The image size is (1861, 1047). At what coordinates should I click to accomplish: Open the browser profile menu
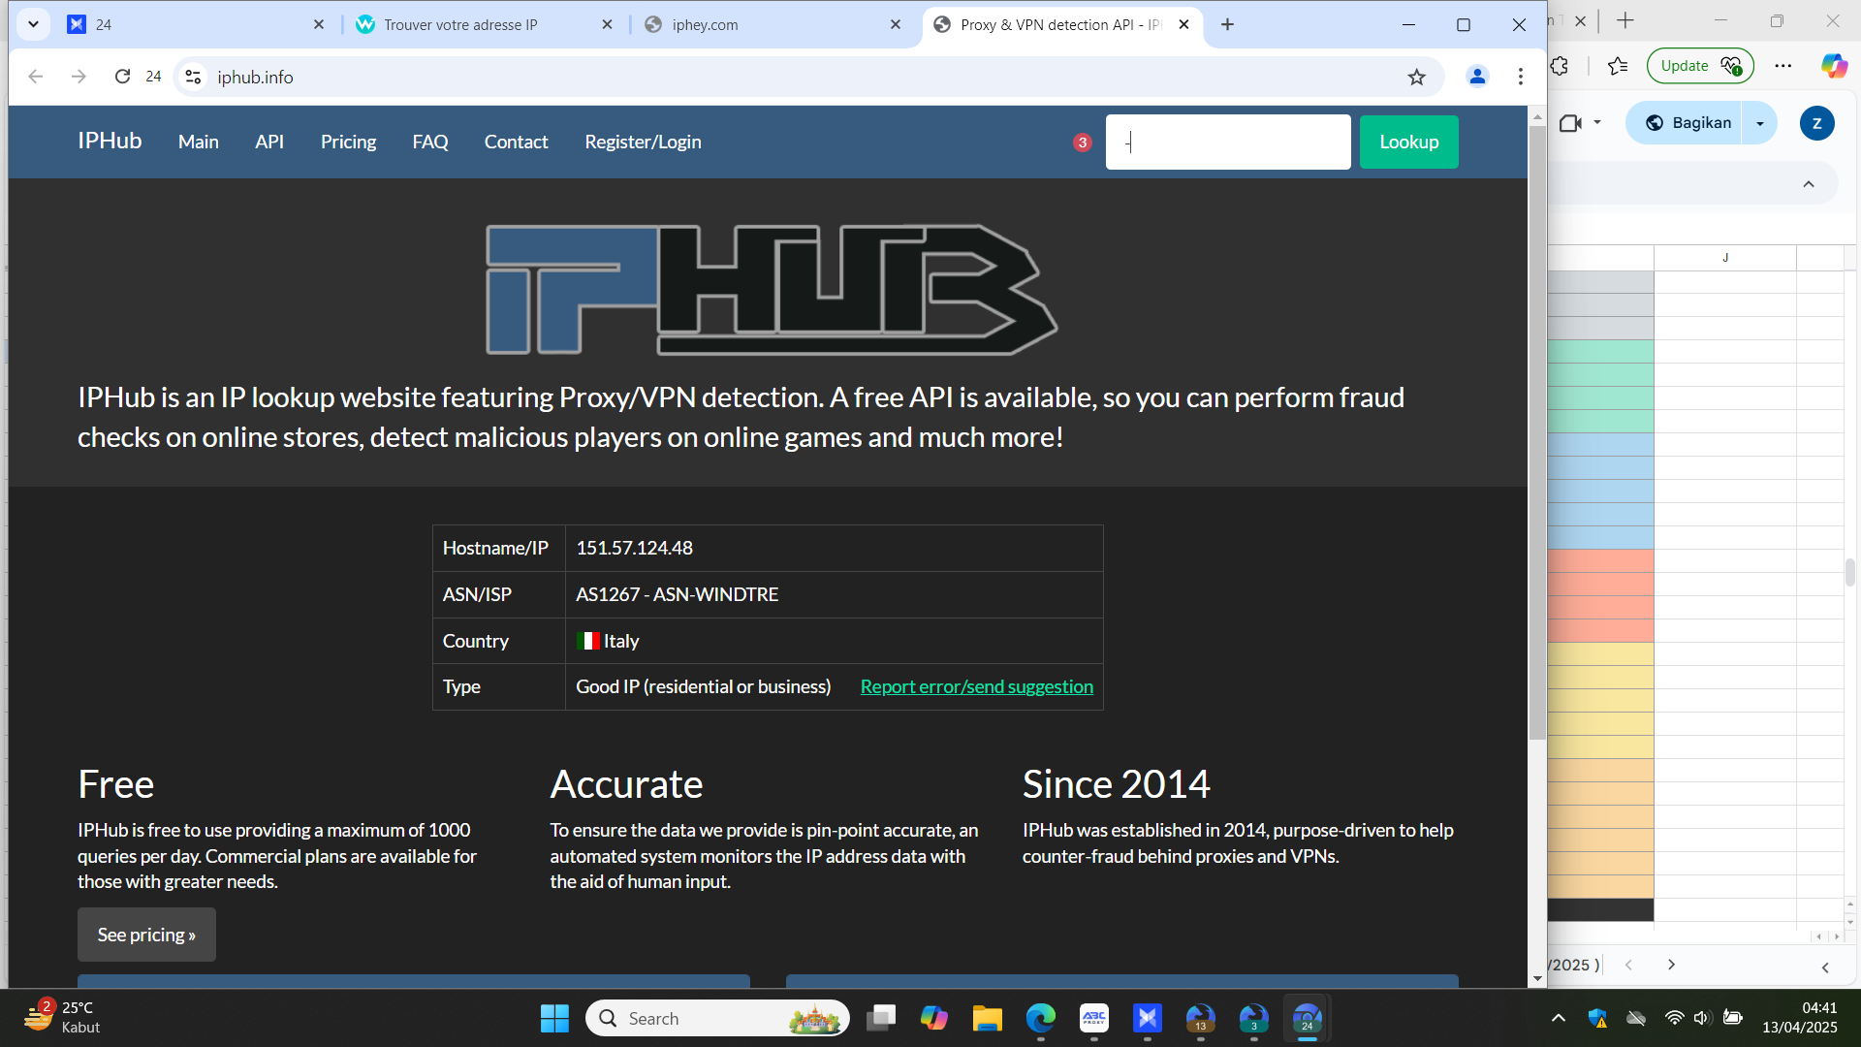1477,77
